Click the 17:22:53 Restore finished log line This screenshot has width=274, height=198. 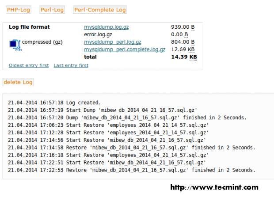coord(131,170)
